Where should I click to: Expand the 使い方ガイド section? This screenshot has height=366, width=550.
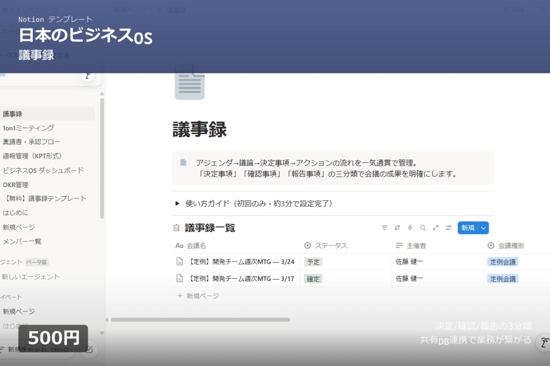(x=177, y=204)
